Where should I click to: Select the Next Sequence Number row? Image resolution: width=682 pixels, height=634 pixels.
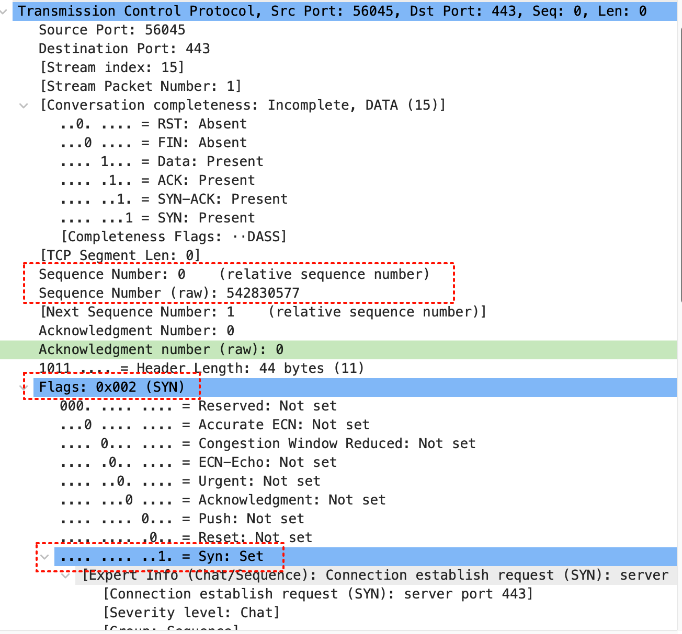[x=263, y=312]
